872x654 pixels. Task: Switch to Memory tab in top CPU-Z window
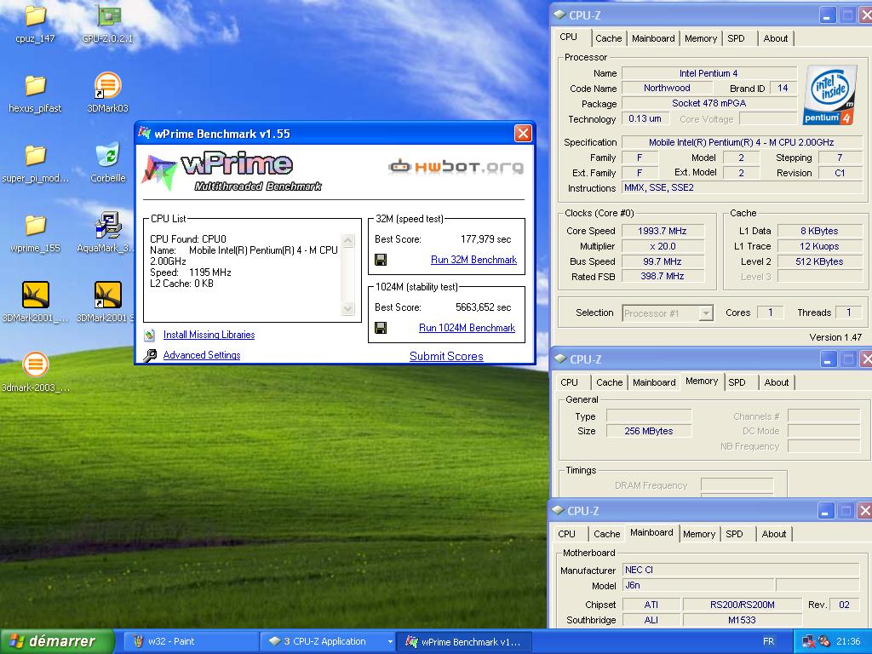pos(701,38)
